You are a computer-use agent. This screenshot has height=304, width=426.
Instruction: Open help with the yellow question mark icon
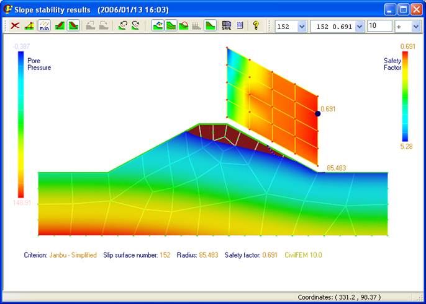pos(256,26)
